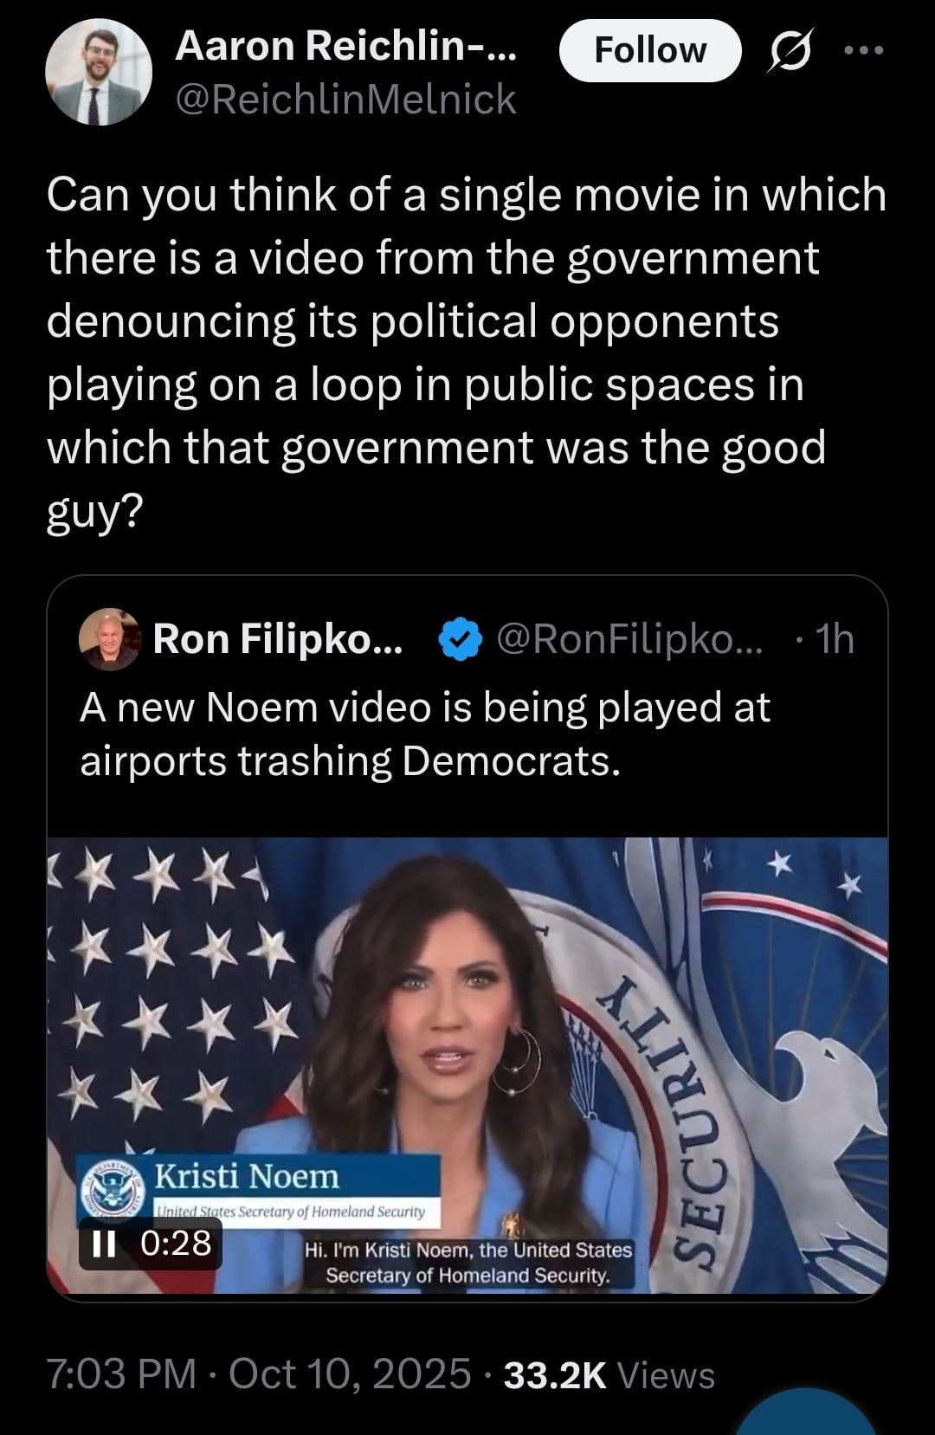Open the Grok slashed-circle icon
This screenshot has width=935, height=1435.
pyautogui.click(x=790, y=50)
